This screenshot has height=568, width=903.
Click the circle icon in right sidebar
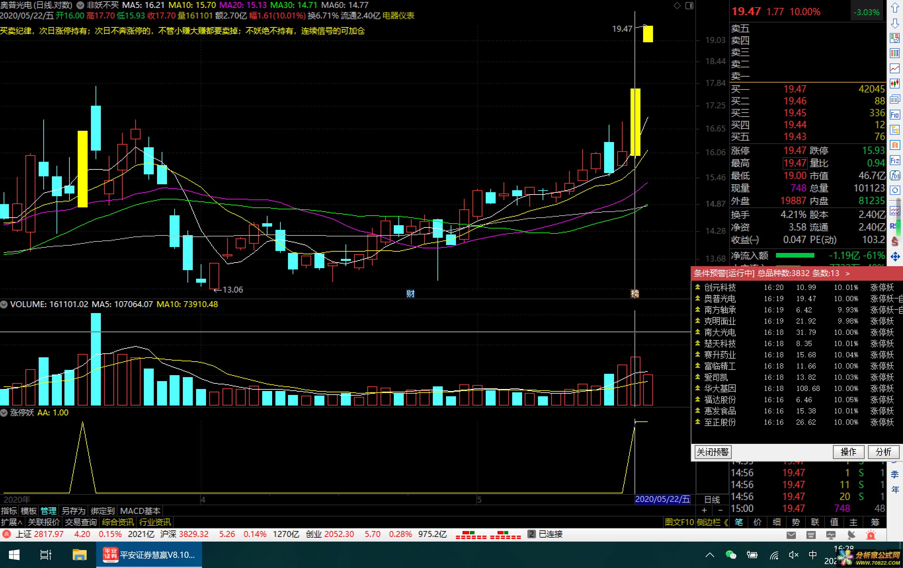point(895,190)
